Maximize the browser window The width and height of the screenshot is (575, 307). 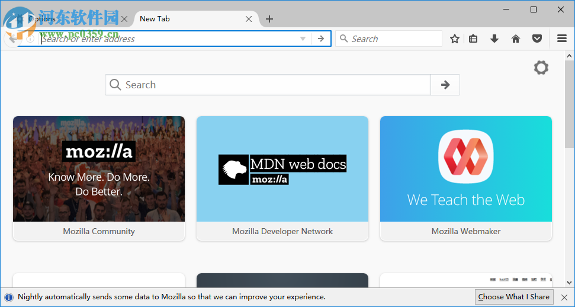coord(534,9)
